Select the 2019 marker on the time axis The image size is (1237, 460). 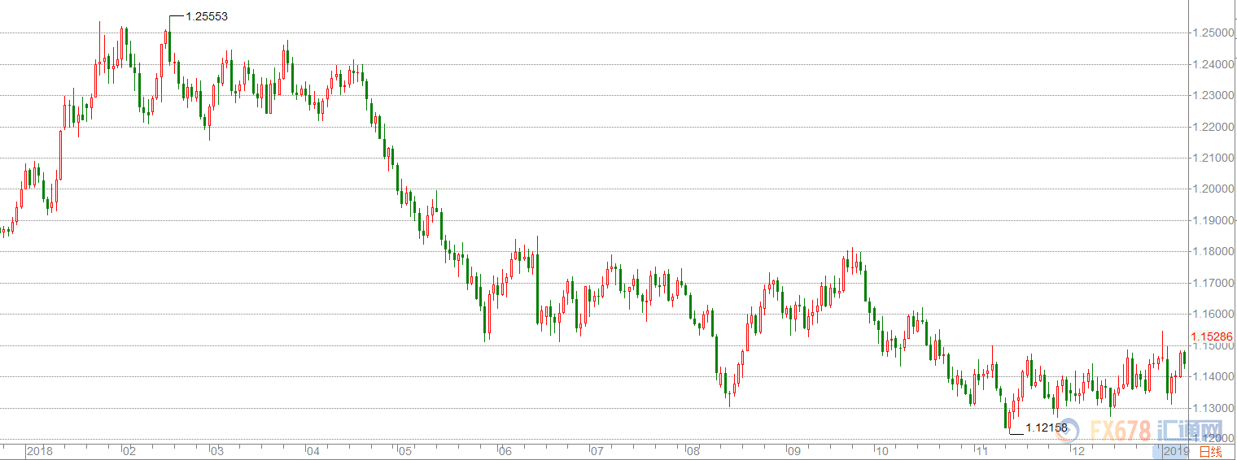tap(1176, 451)
